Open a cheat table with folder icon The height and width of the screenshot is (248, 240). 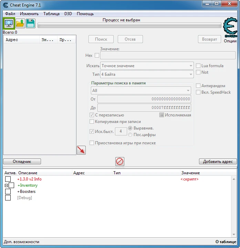pyautogui.click(x=20, y=23)
